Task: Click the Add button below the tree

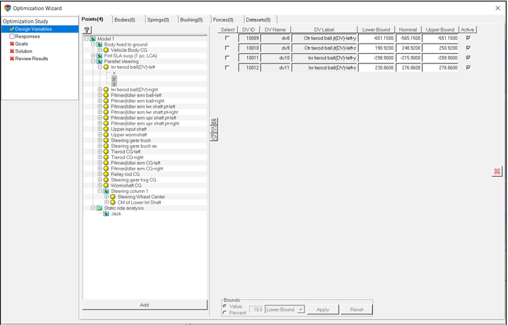Action: tap(144, 305)
